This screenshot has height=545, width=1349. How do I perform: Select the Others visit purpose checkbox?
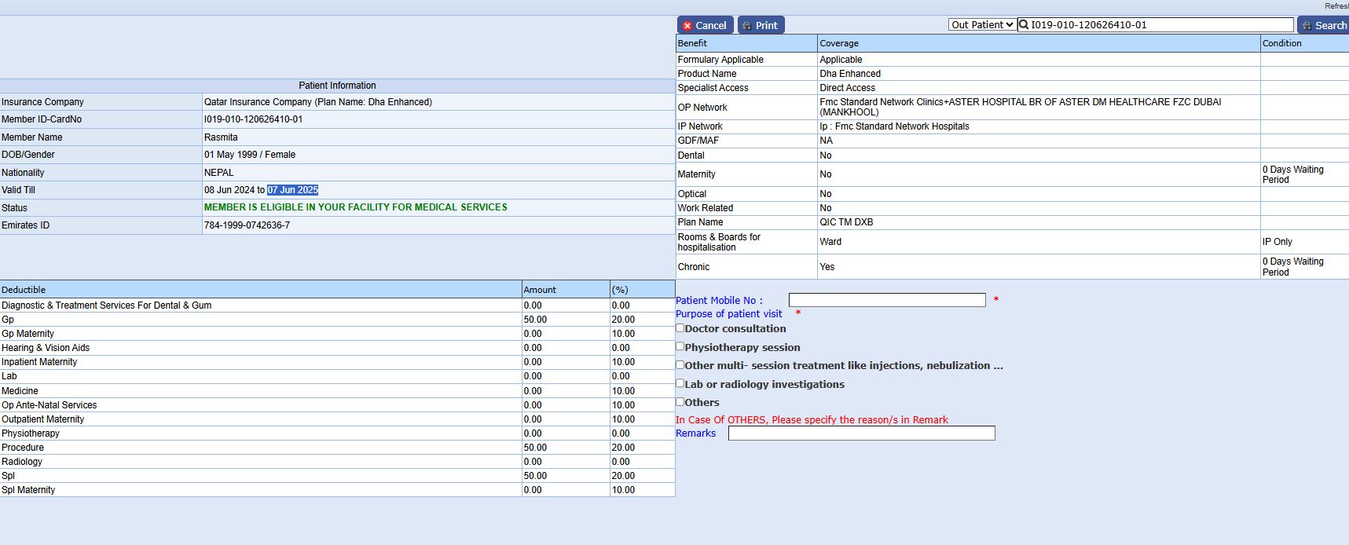coord(680,401)
